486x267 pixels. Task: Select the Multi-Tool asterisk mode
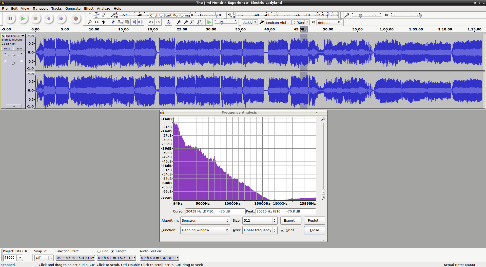104,22
